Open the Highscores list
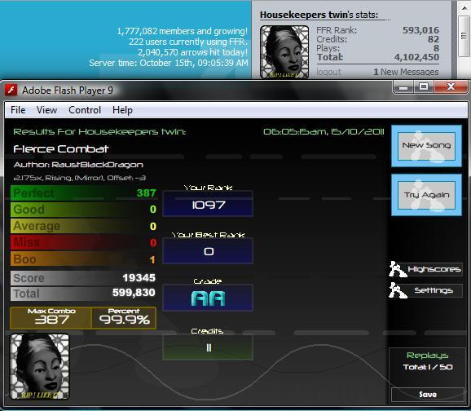 (x=434, y=269)
